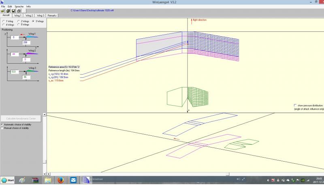Enable show pressure distribution checkbox

(295, 105)
